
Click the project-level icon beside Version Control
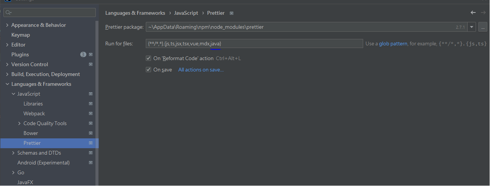91,64
